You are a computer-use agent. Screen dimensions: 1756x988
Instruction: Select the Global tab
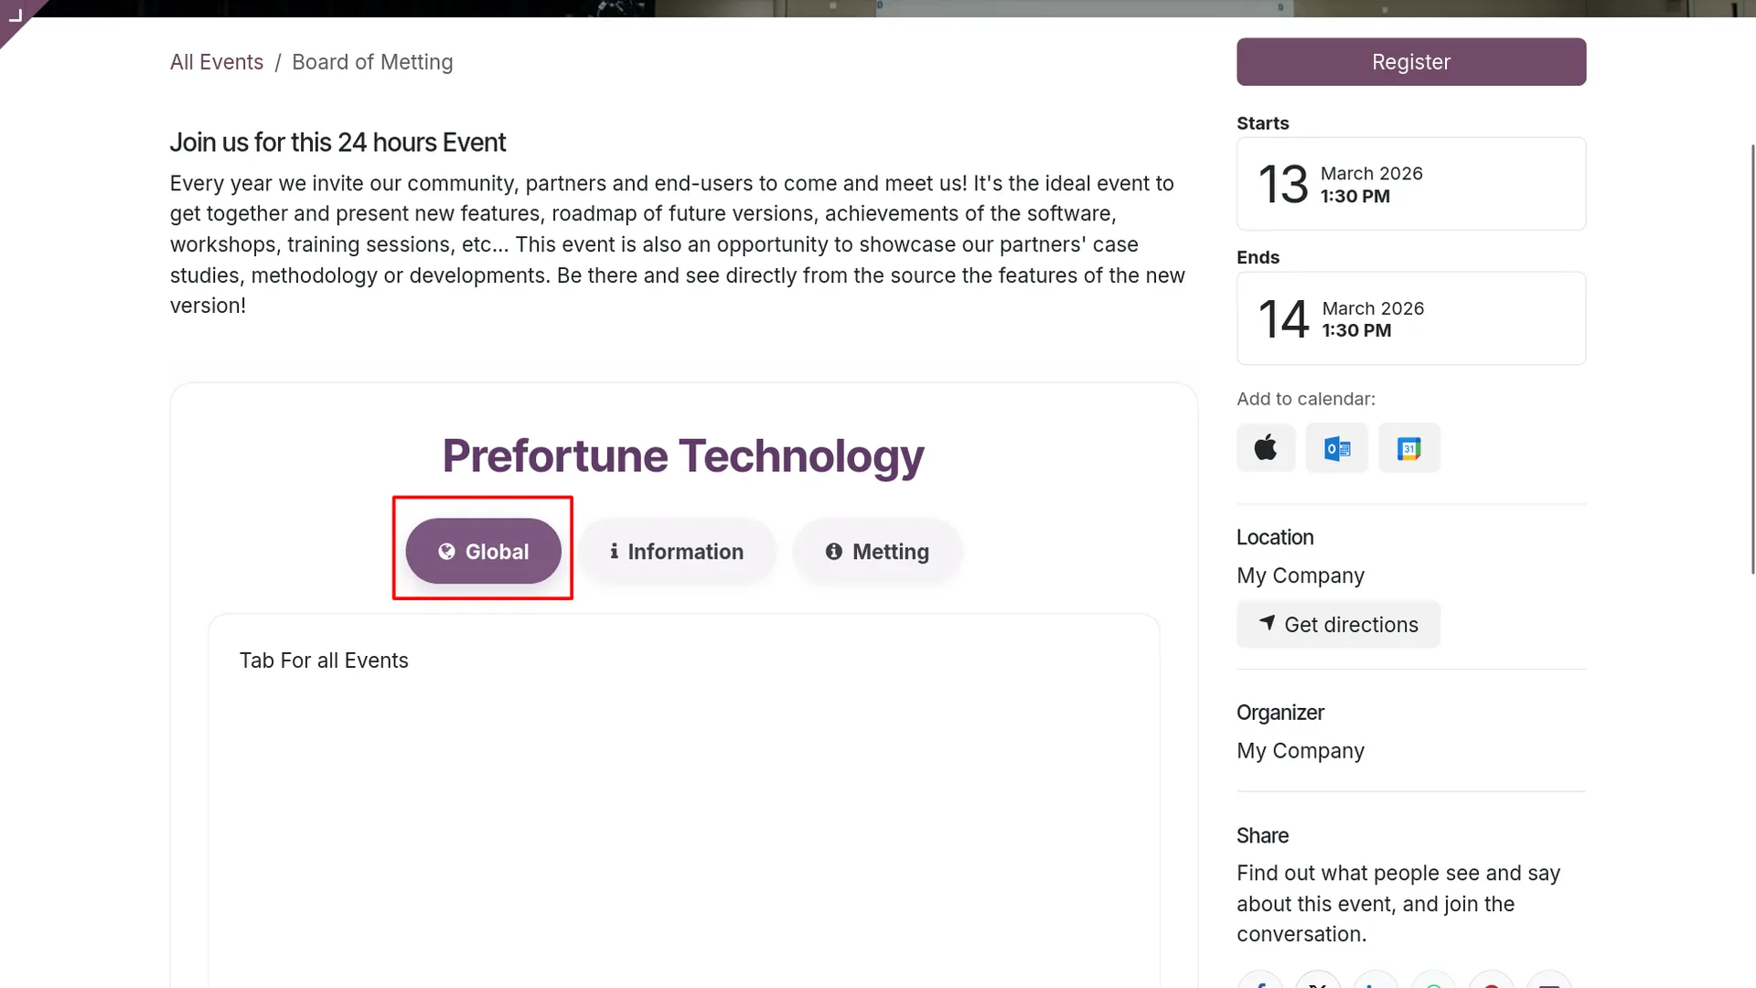[483, 551]
